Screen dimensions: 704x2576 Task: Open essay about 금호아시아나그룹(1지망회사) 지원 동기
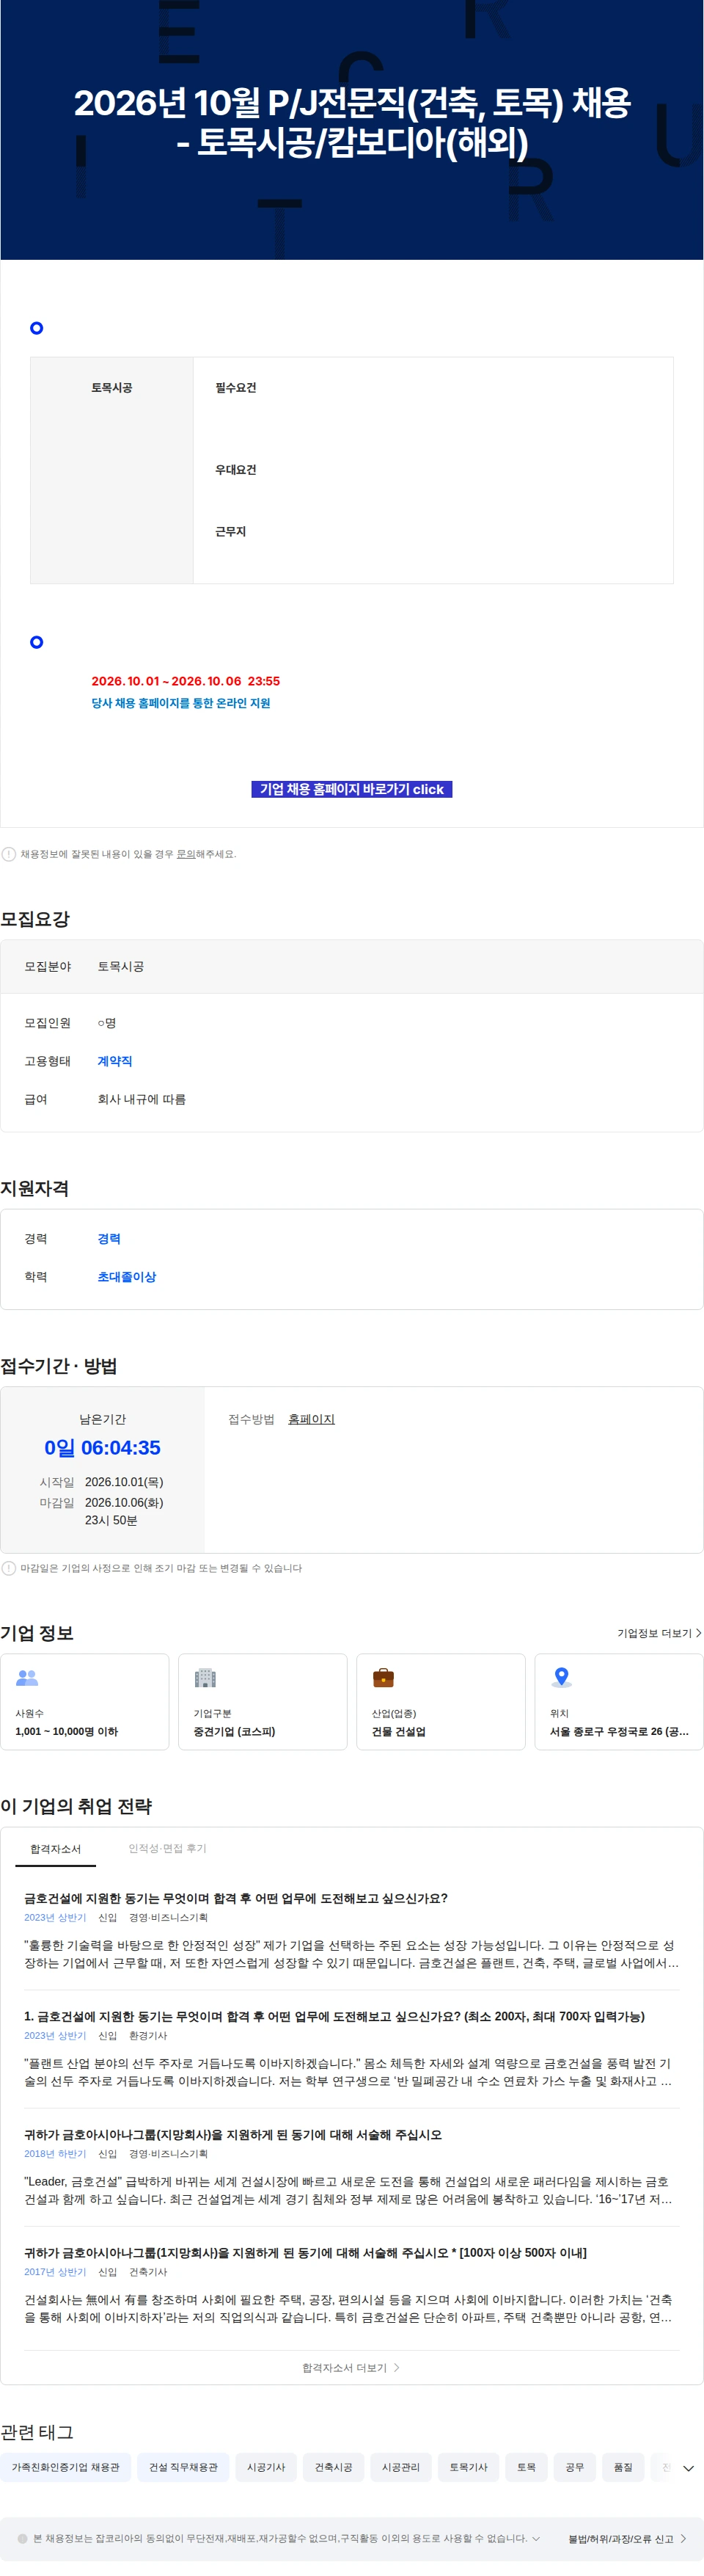coord(306,2252)
